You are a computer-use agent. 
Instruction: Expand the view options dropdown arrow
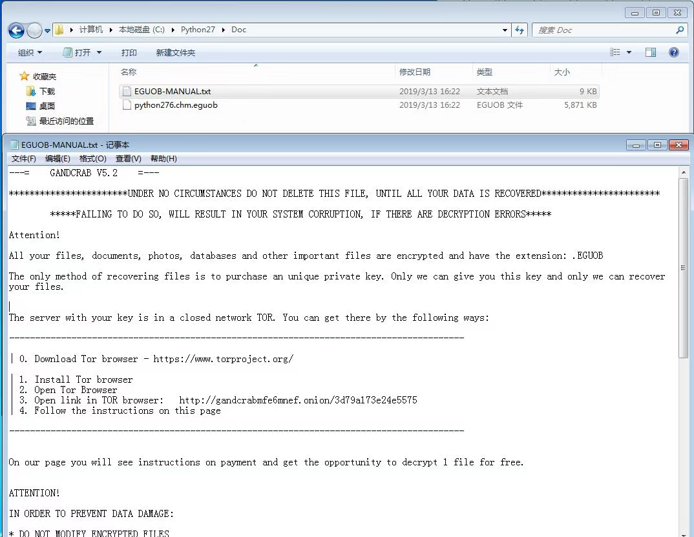tap(629, 52)
